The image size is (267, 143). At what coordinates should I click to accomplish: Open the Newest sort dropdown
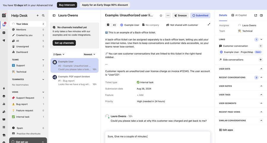89,54
